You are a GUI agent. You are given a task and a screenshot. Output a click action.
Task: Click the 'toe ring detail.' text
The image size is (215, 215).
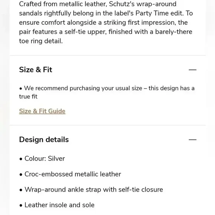(41, 41)
